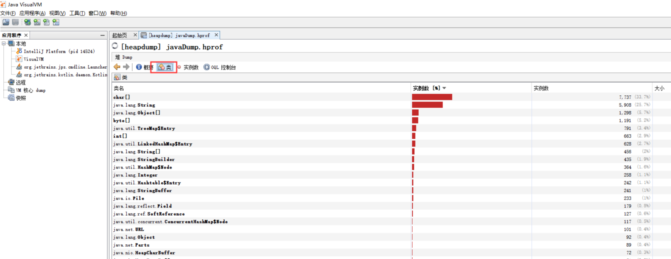Select the java.lang.StringBuffer row
This screenshot has height=259, width=671.
coord(391,190)
